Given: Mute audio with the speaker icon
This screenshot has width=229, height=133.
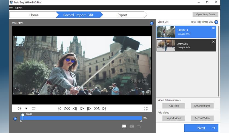Looking at the screenshot, I should (19, 108).
